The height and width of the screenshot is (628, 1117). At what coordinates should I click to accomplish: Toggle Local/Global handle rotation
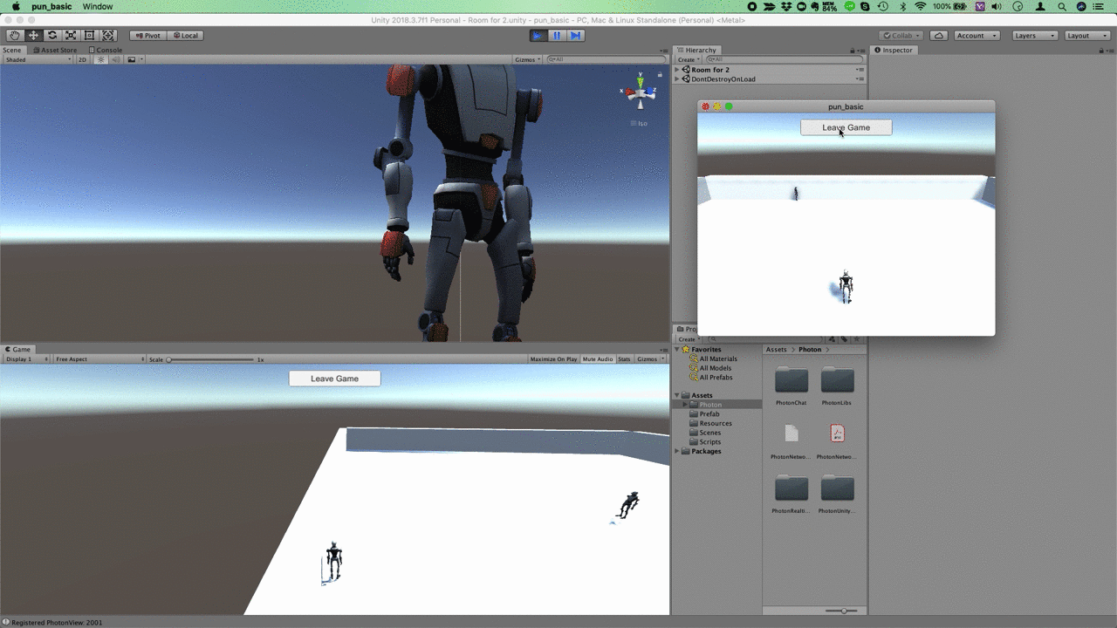tap(185, 36)
